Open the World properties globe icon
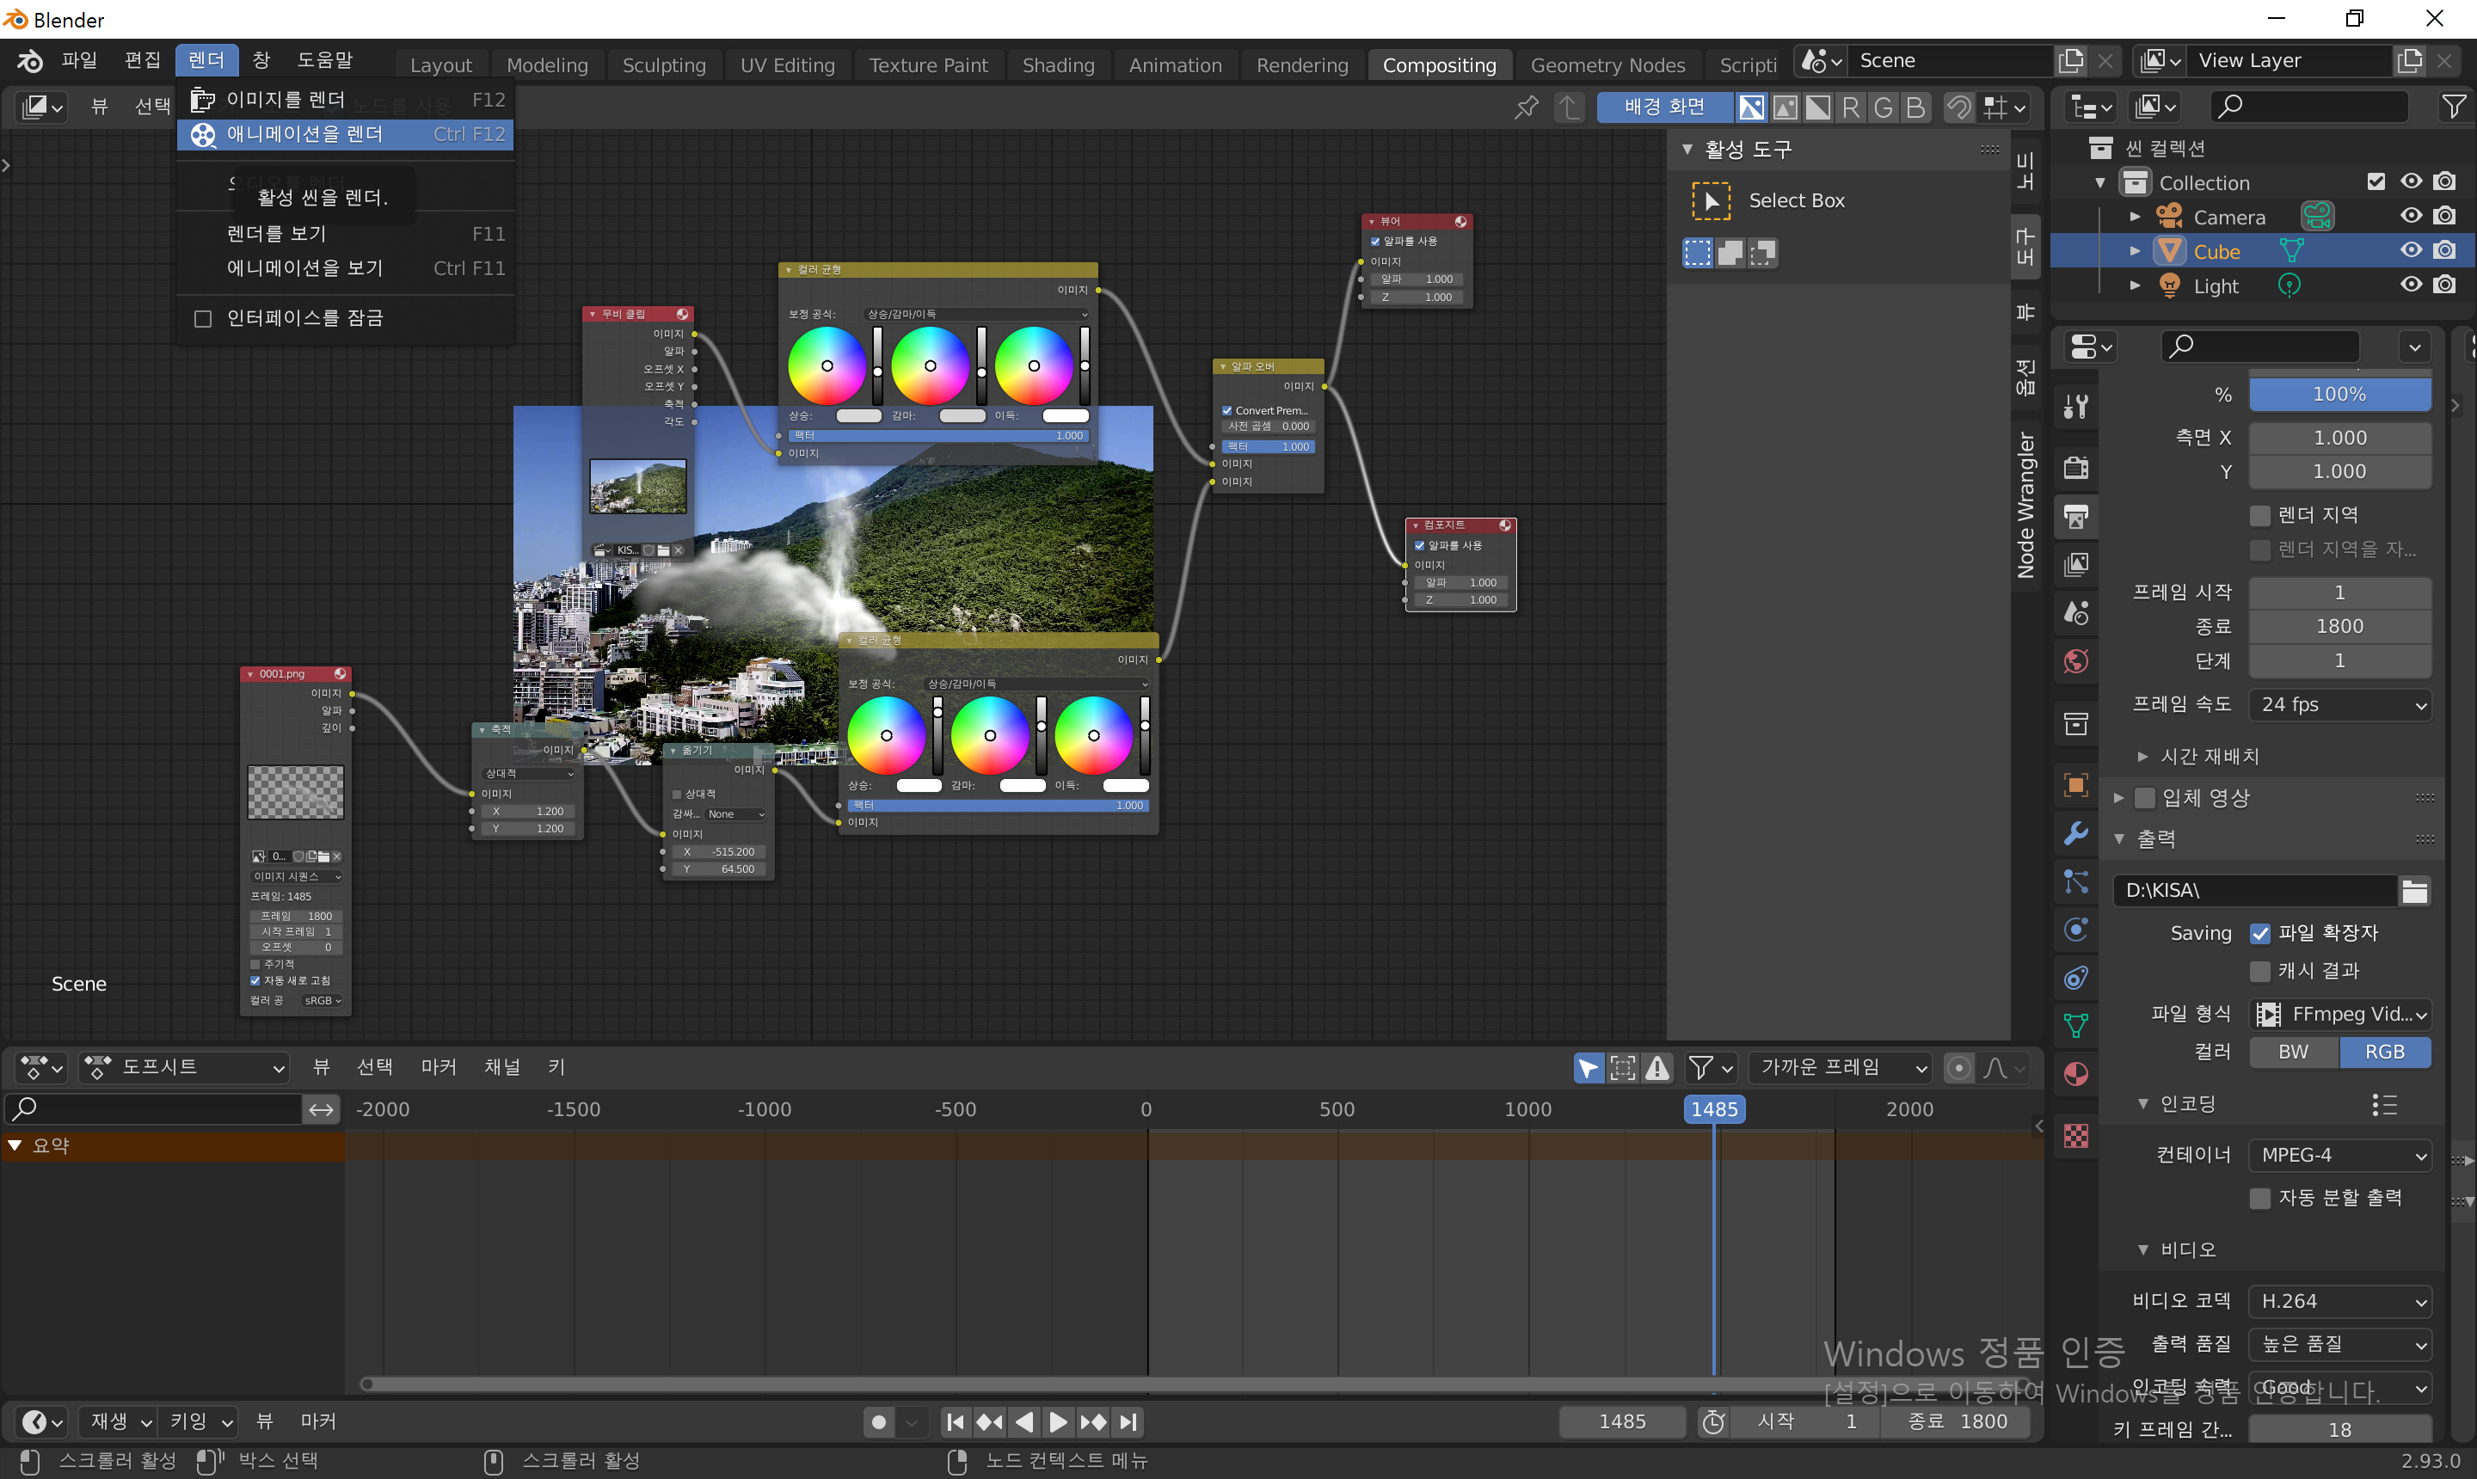Viewport: 2477px width, 1479px height. click(x=2076, y=662)
